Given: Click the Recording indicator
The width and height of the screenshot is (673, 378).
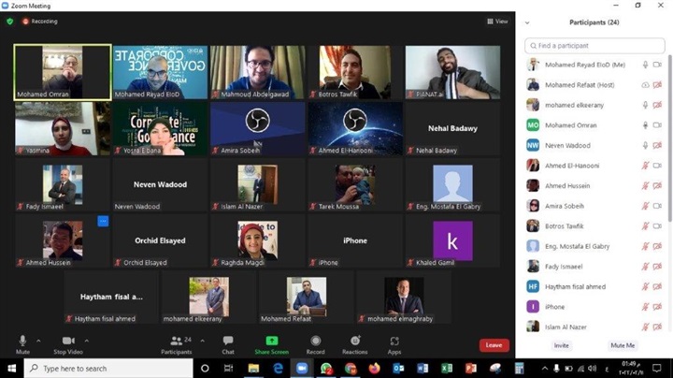Looking at the screenshot, I should 40,21.
